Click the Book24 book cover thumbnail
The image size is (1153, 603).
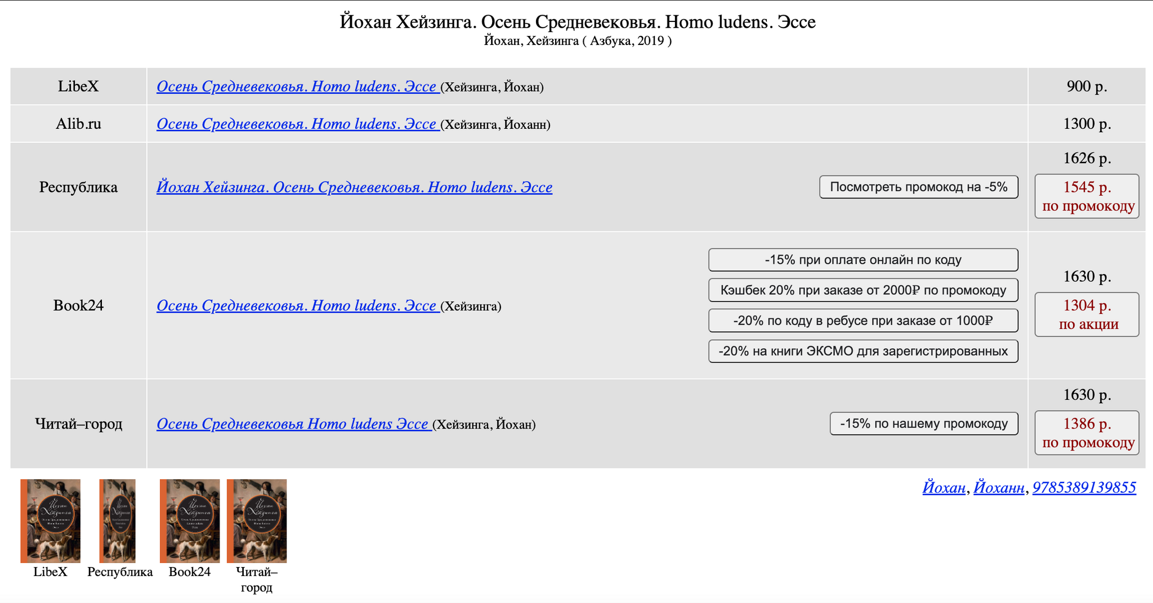(x=190, y=521)
